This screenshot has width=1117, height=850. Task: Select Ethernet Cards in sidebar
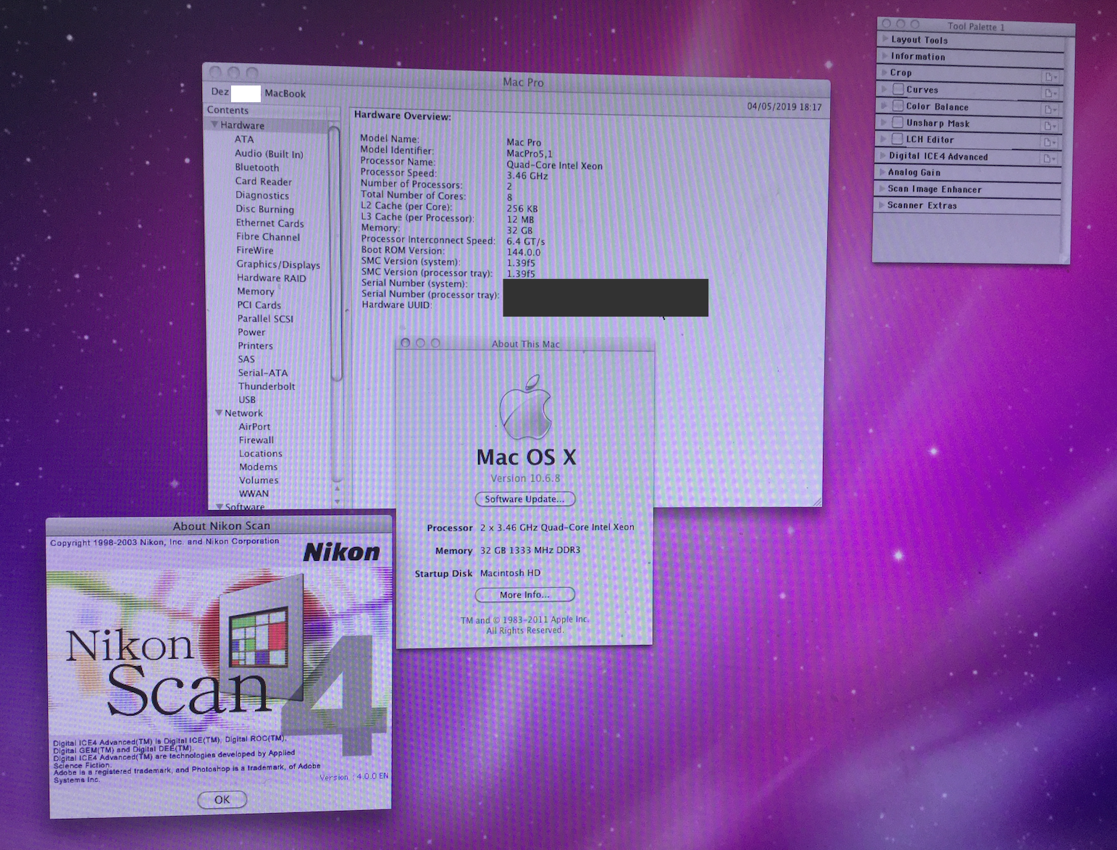(270, 223)
